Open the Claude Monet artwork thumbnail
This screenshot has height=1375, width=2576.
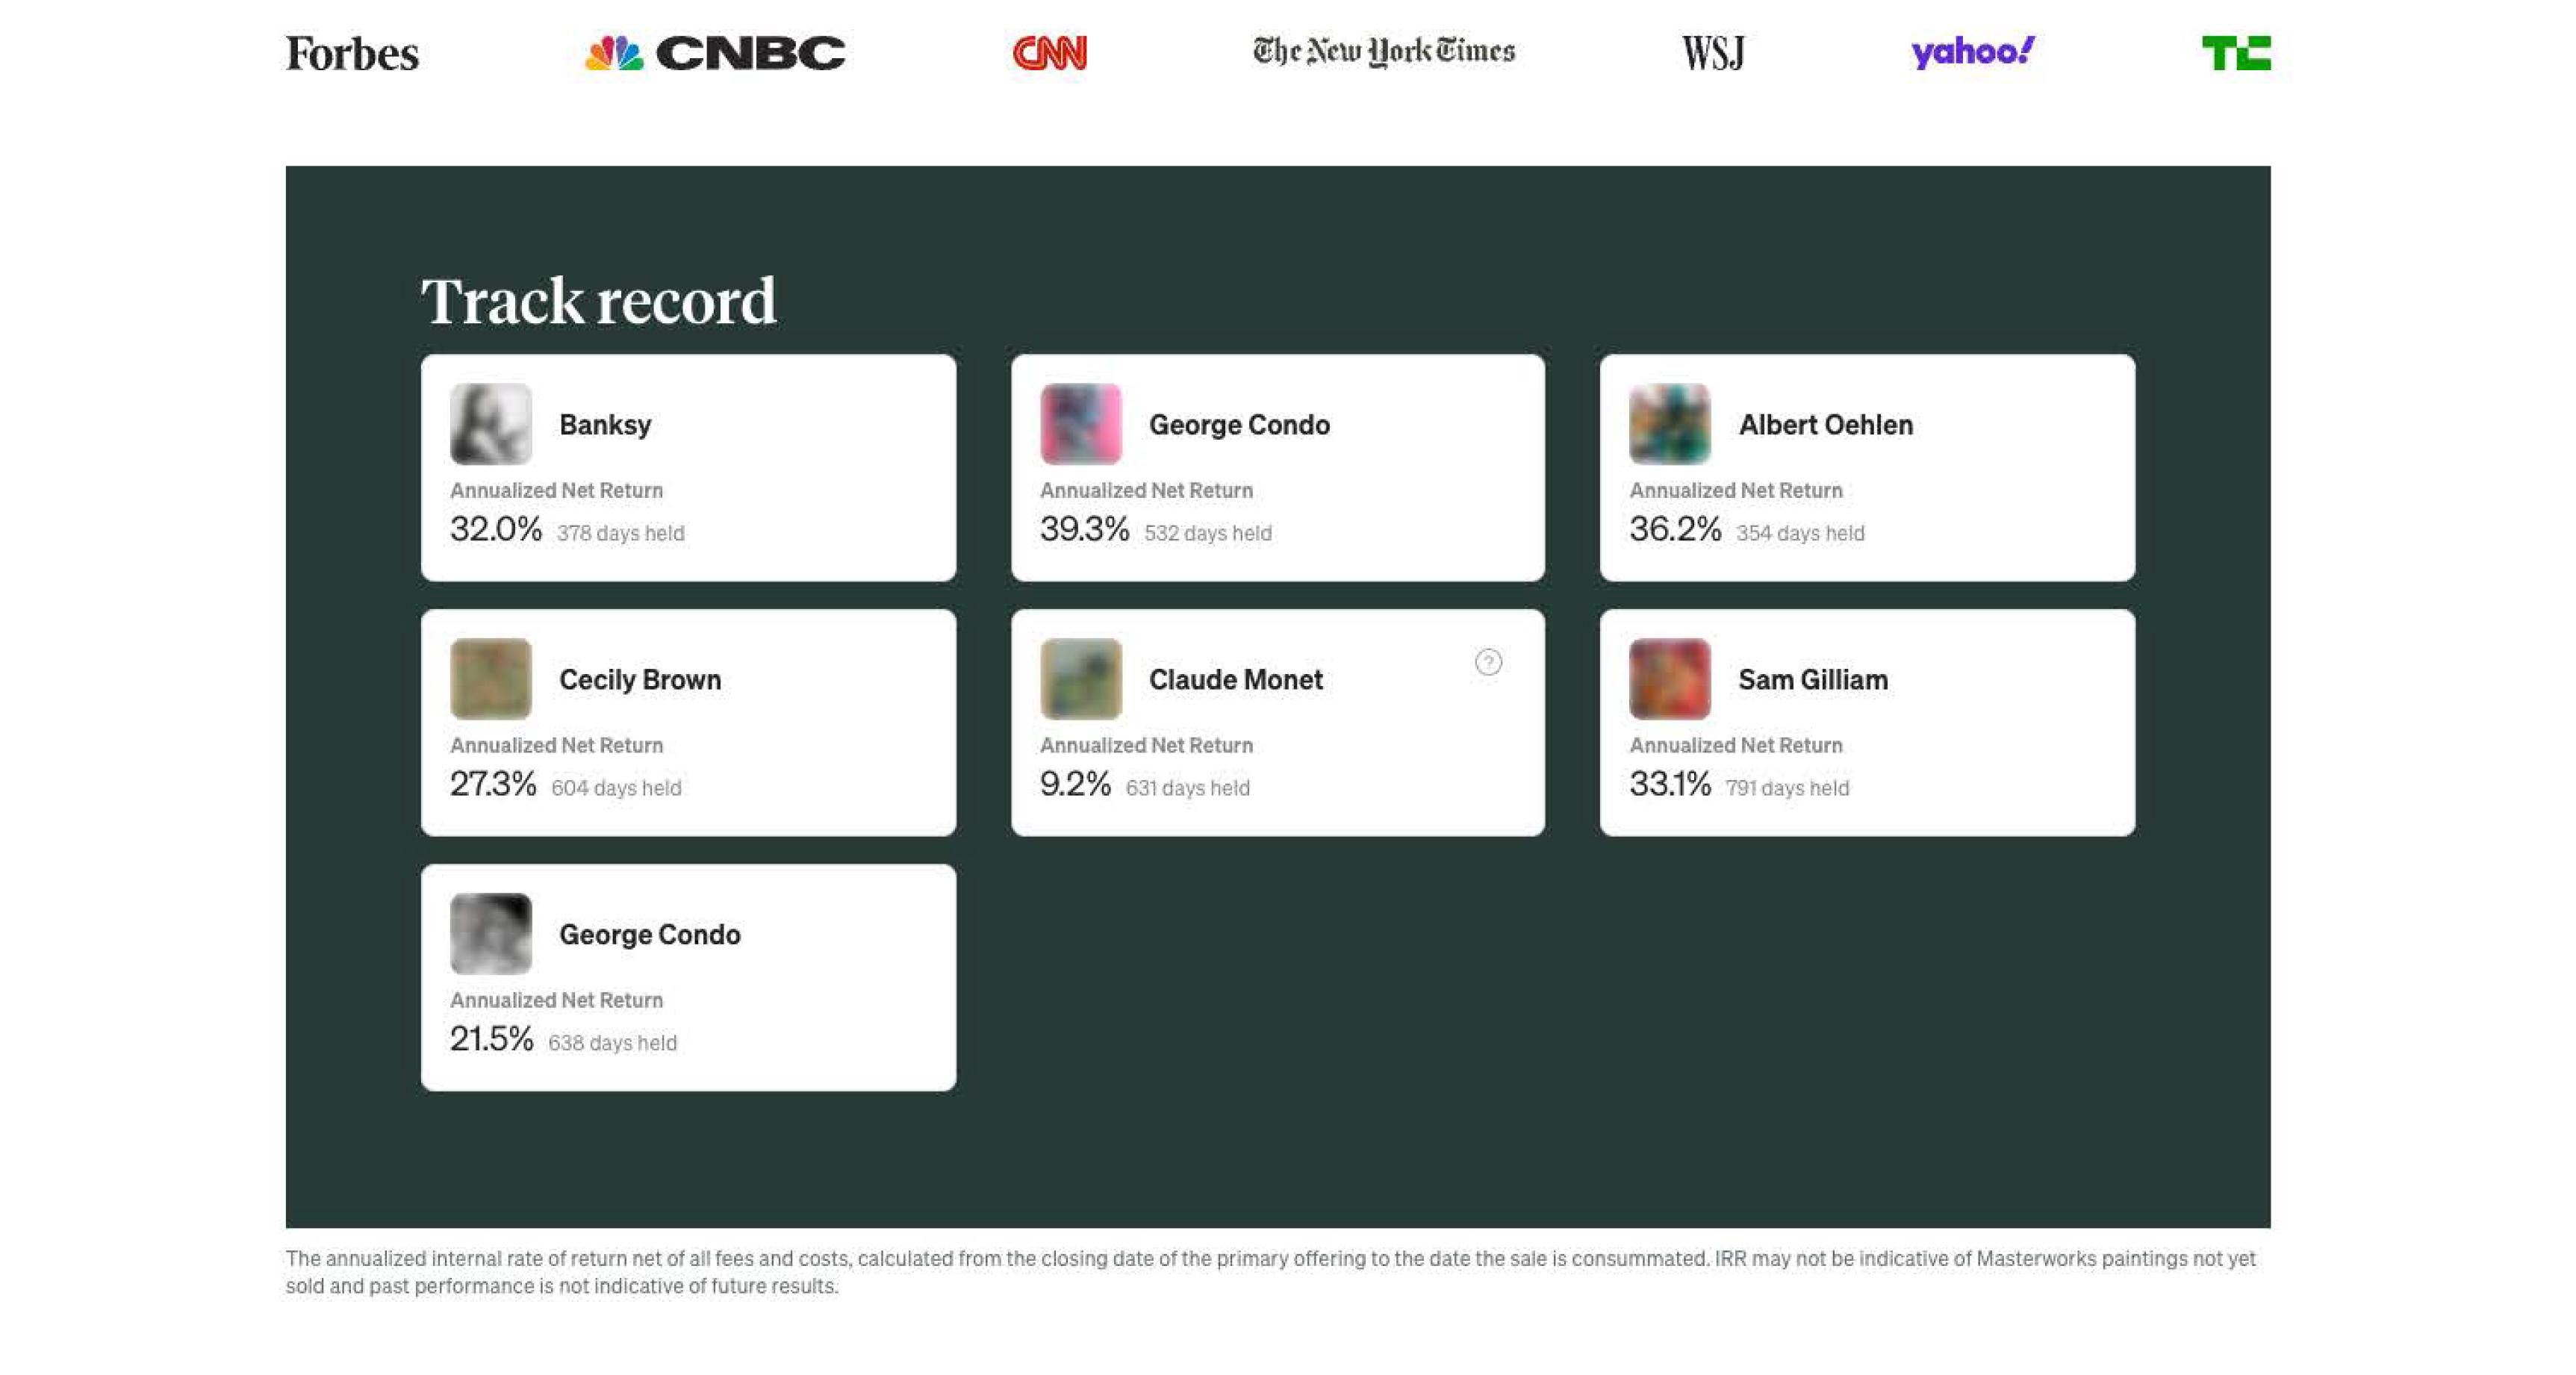[x=1080, y=679]
